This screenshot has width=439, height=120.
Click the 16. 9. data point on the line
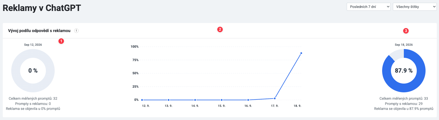tap(248, 100)
